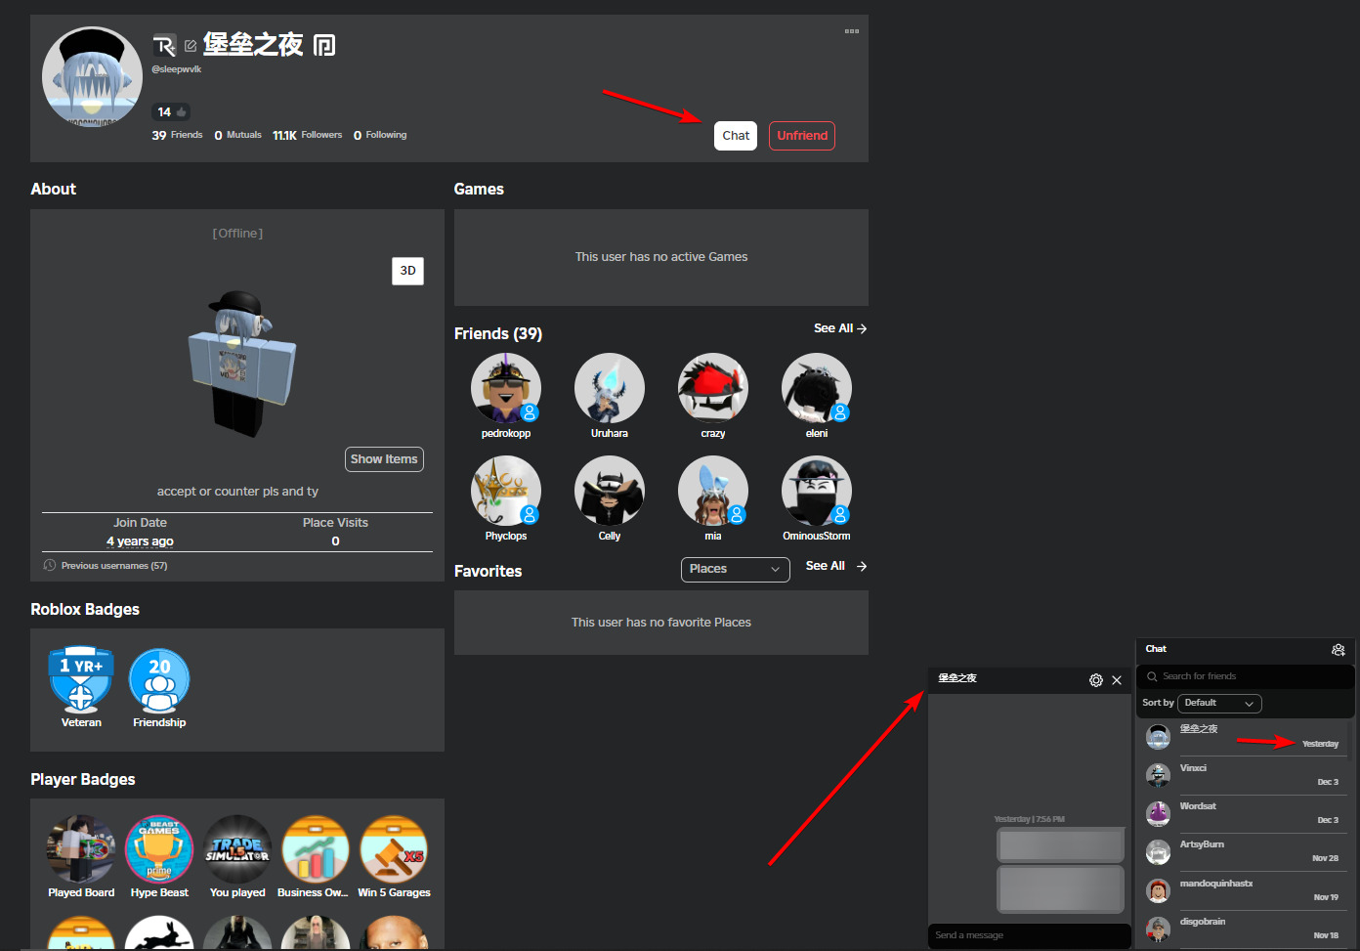
Task: Click the arrow icon beside Friends See All
Action: tap(862, 328)
